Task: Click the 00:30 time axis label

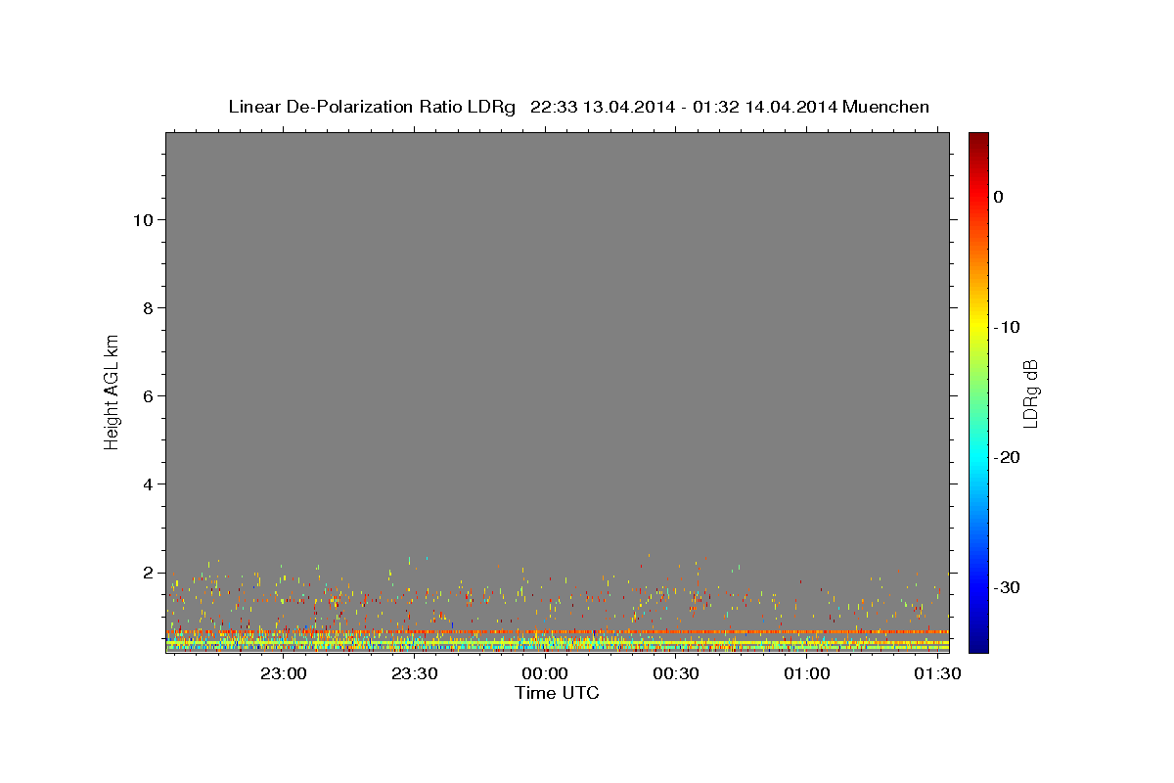Action: [676, 674]
